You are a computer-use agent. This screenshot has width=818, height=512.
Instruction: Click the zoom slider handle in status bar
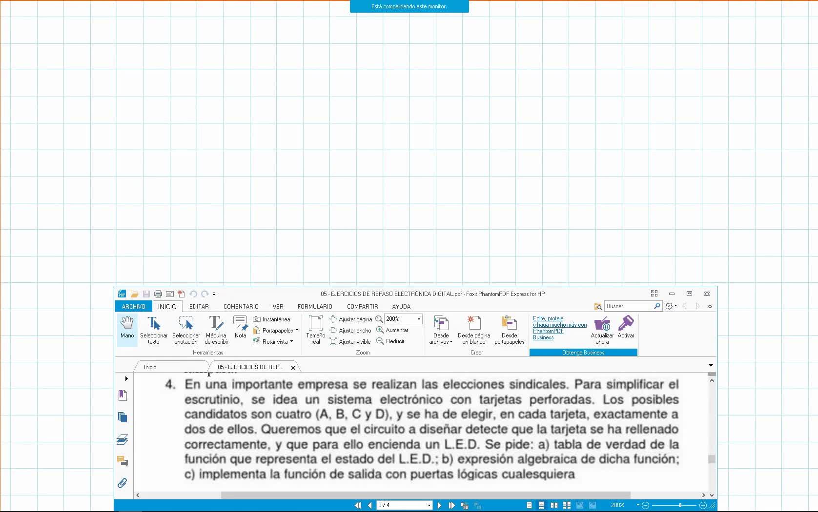click(x=680, y=506)
